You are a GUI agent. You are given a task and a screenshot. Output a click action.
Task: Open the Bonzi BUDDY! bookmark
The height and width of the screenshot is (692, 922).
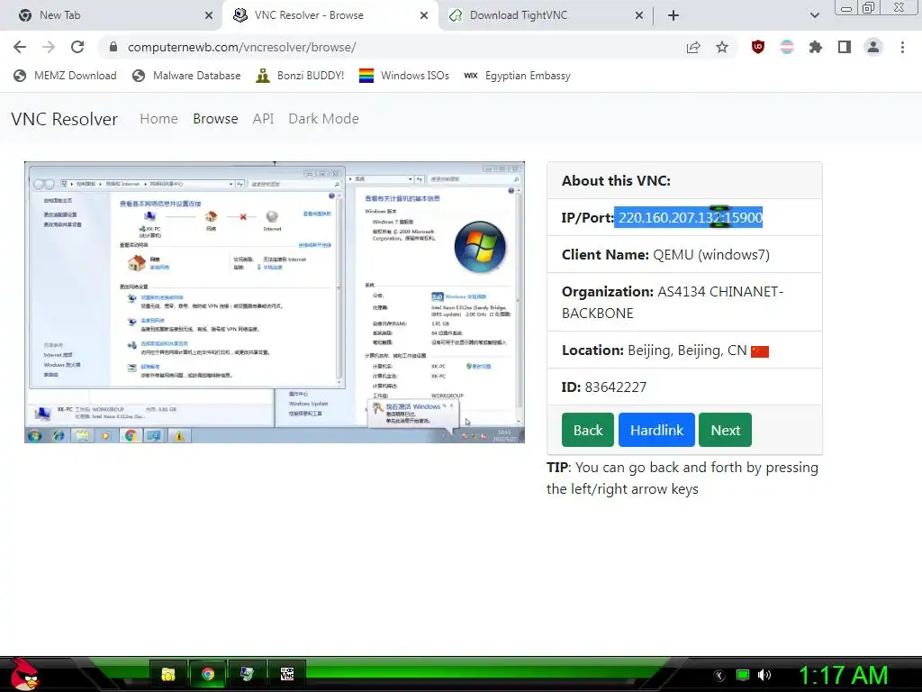[x=300, y=76]
